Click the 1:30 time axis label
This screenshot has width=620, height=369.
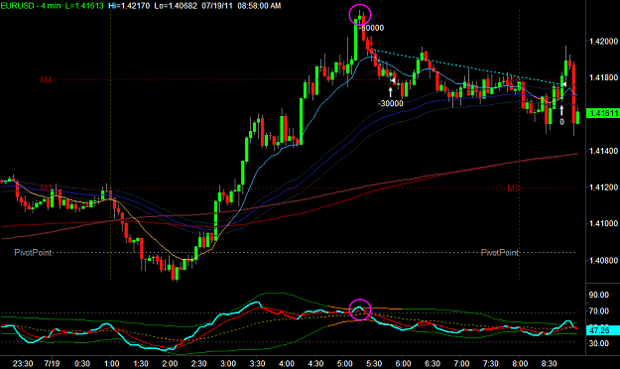pyautogui.click(x=141, y=363)
